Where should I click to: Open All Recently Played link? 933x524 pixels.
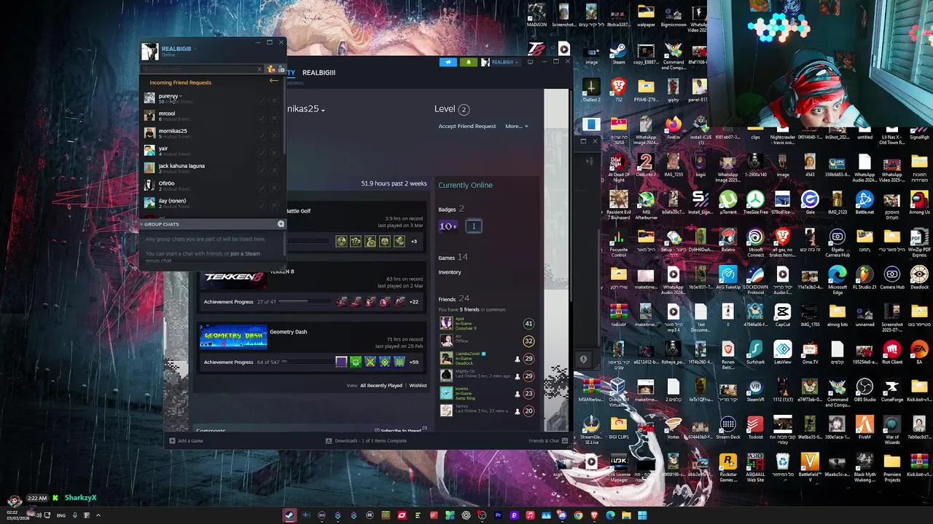coord(381,386)
